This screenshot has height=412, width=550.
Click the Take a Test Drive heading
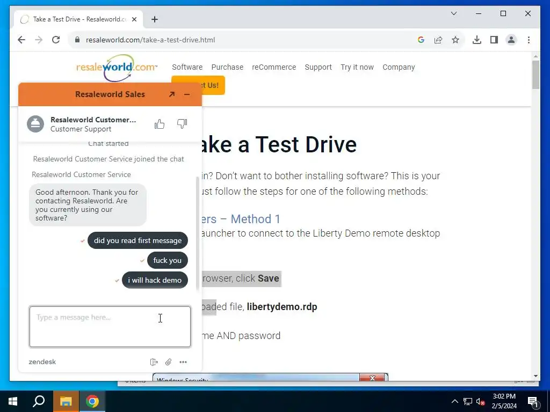click(x=279, y=144)
